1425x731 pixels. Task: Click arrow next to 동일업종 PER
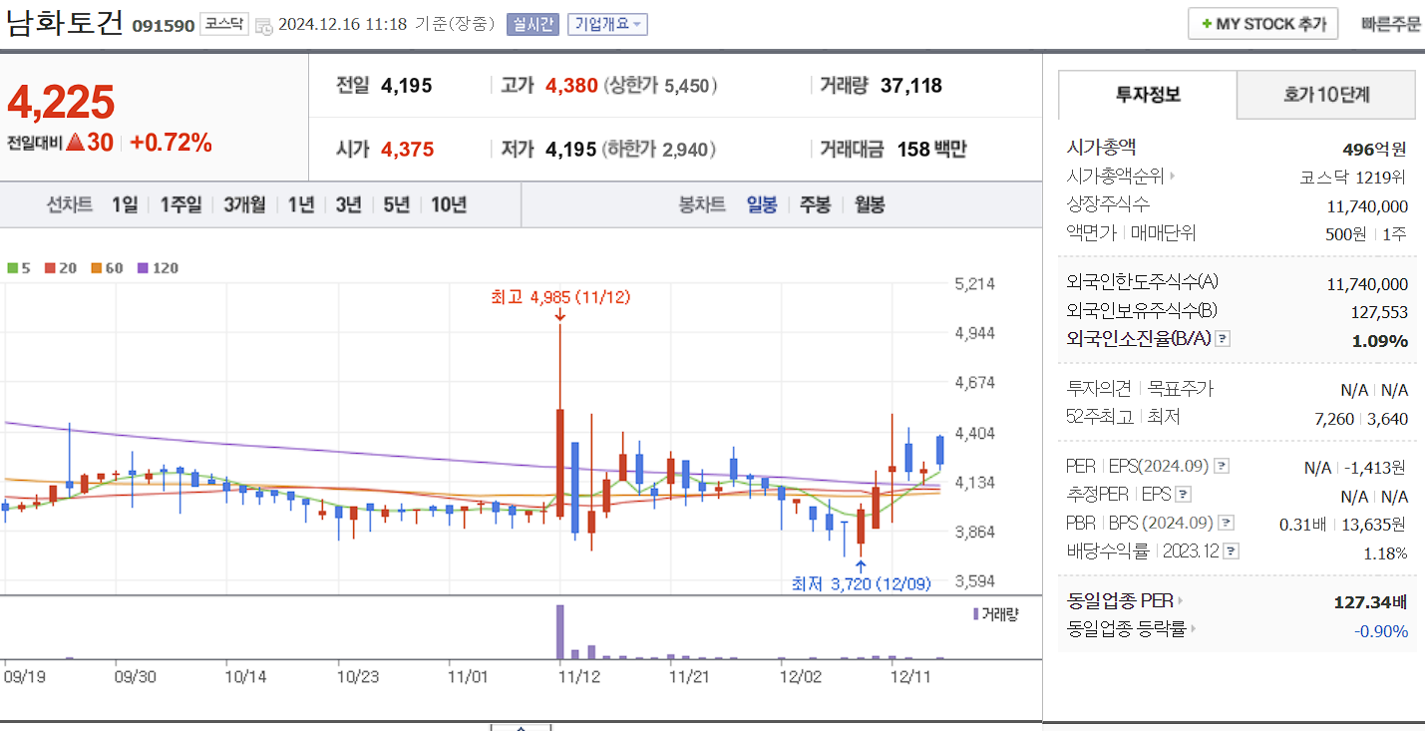click(1181, 601)
